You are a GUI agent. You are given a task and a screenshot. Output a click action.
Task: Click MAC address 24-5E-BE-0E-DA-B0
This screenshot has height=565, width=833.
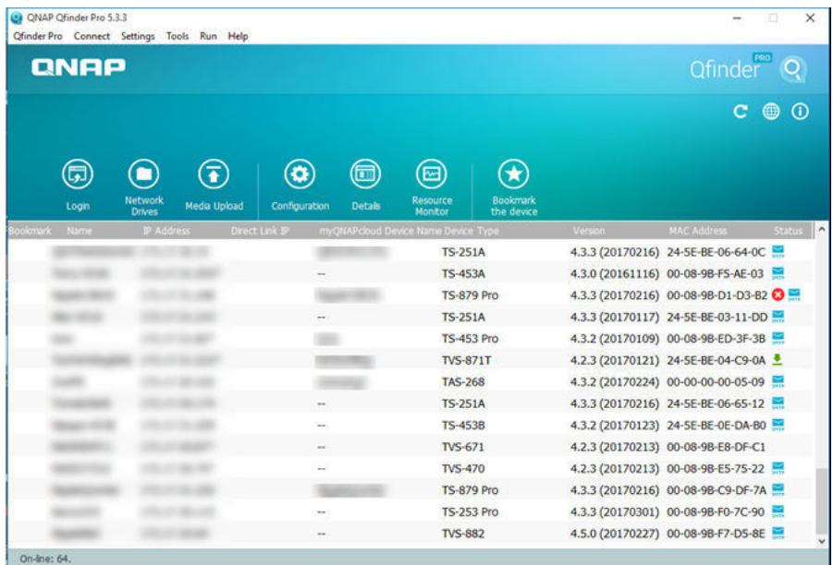(717, 426)
